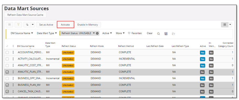The width and height of the screenshot is (239, 100).
Task: Open the list panel icon in toolbar
Action: click(x=9, y=25)
